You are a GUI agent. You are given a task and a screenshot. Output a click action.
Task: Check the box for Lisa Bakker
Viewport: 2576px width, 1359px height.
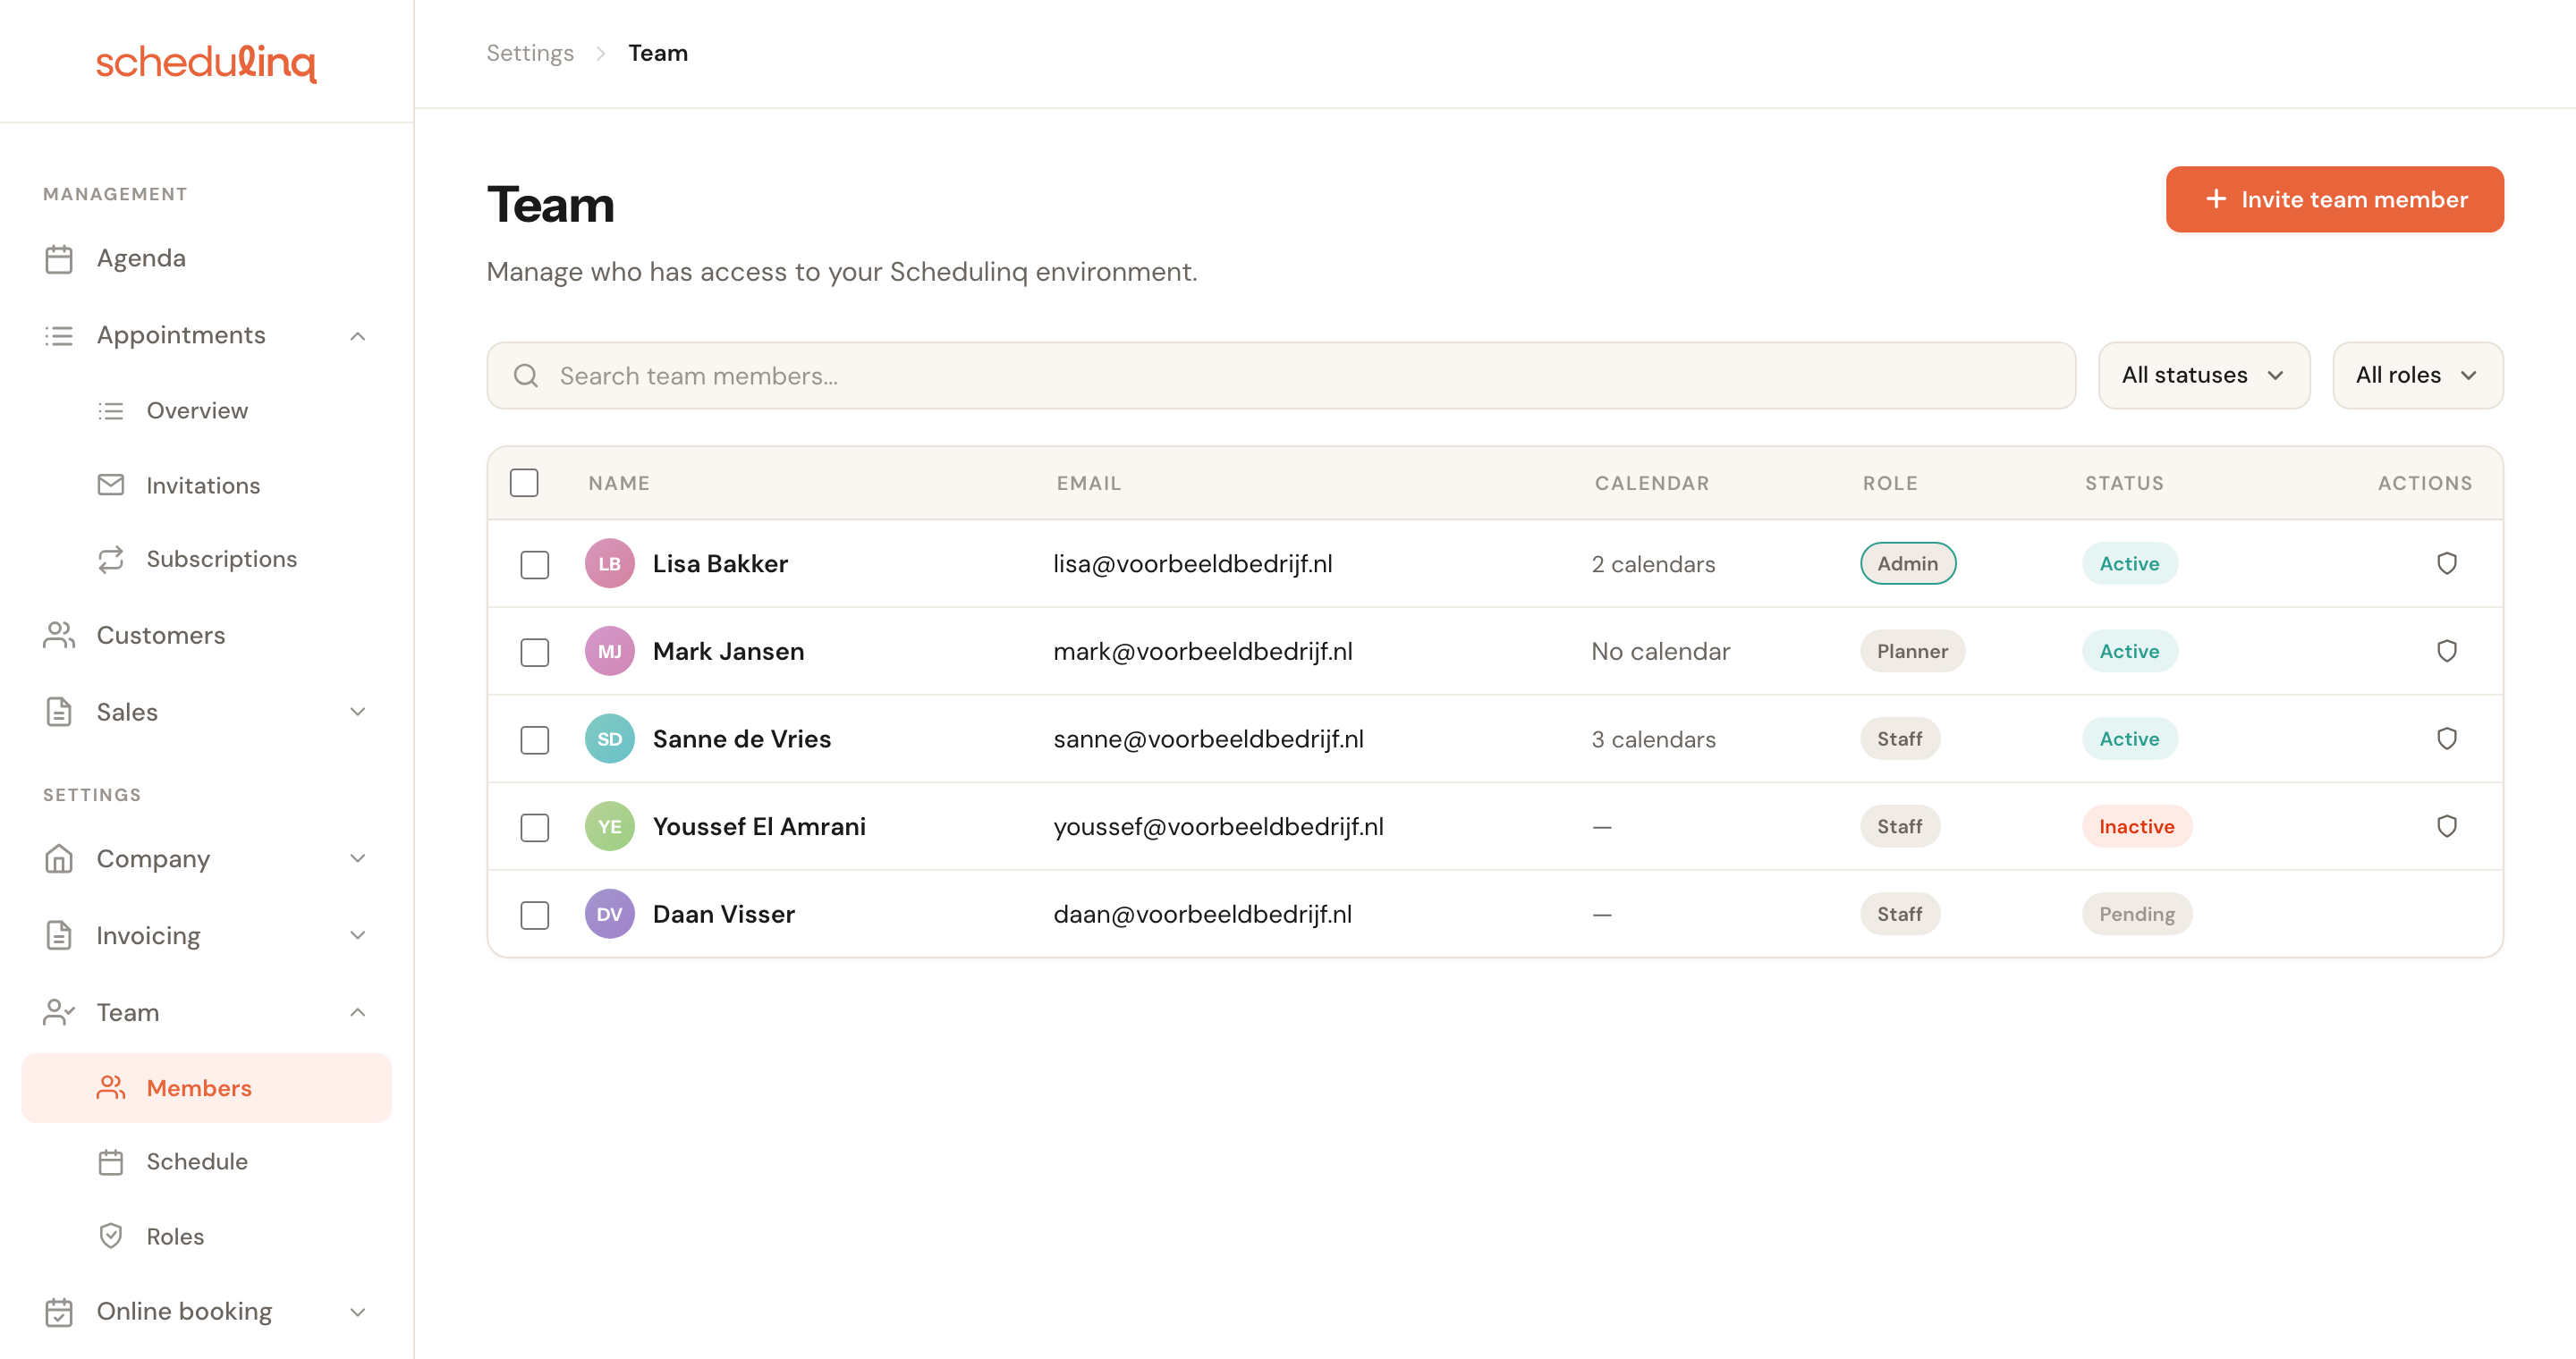point(535,564)
